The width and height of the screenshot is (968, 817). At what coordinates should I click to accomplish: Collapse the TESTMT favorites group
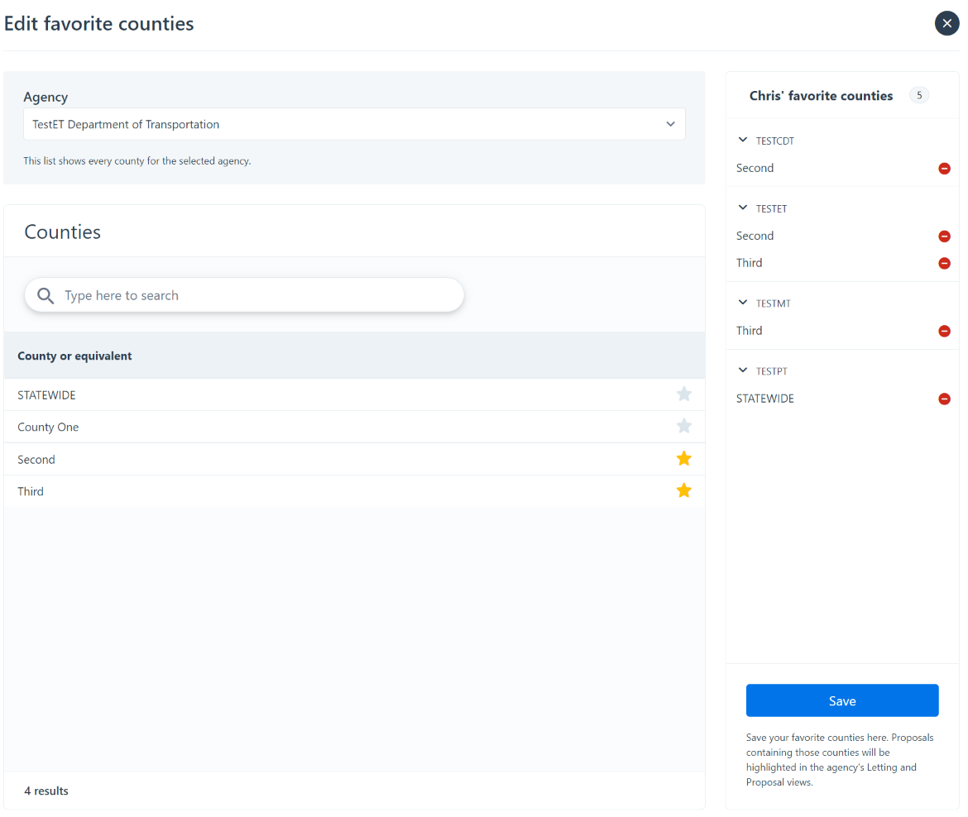pyautogui.click(x=743, y=303)
